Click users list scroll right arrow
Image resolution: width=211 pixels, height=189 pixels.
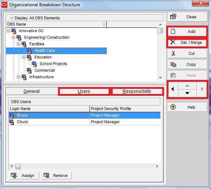[157, 166]
